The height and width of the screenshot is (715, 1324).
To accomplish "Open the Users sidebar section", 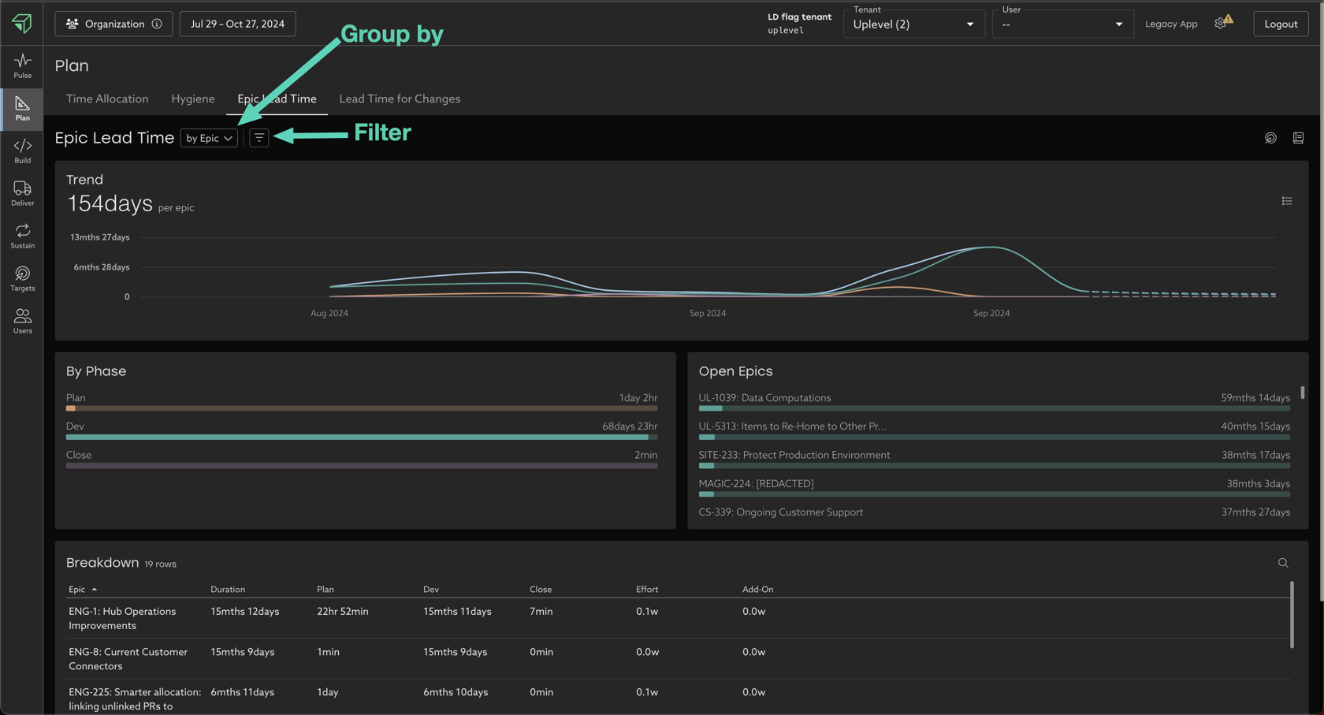I will coord(22,321).
